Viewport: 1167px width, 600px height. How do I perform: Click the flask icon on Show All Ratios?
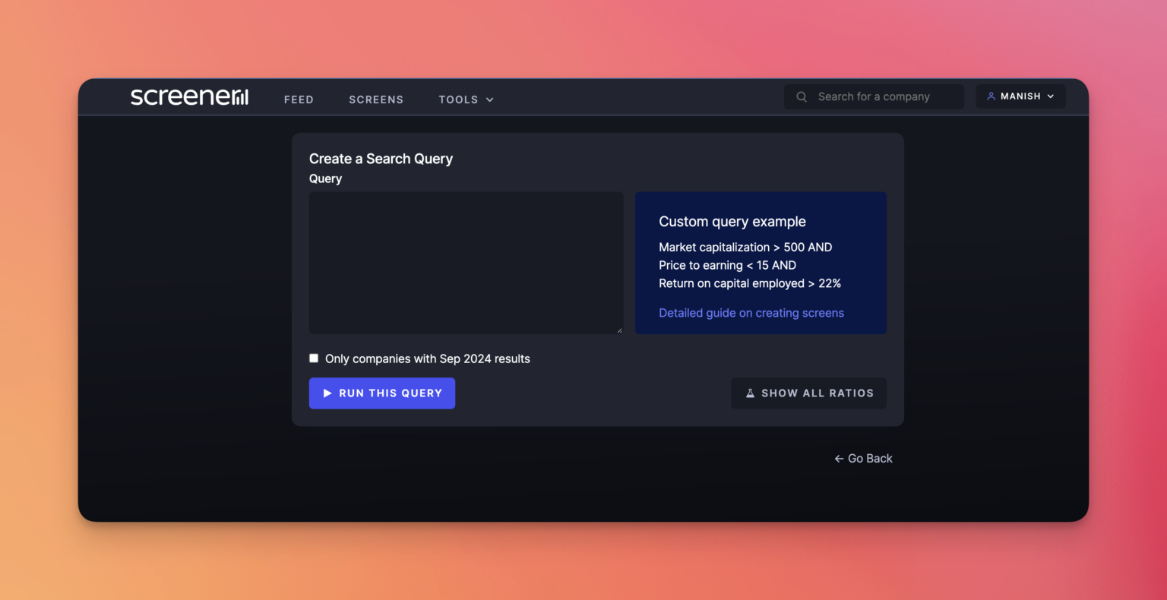pyautogui.click(x=750, y=393)
